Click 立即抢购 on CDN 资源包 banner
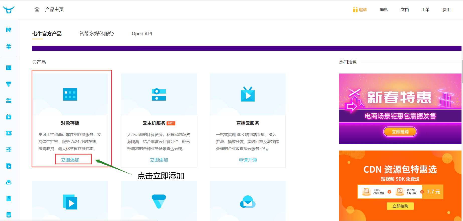 pos(400,206)
